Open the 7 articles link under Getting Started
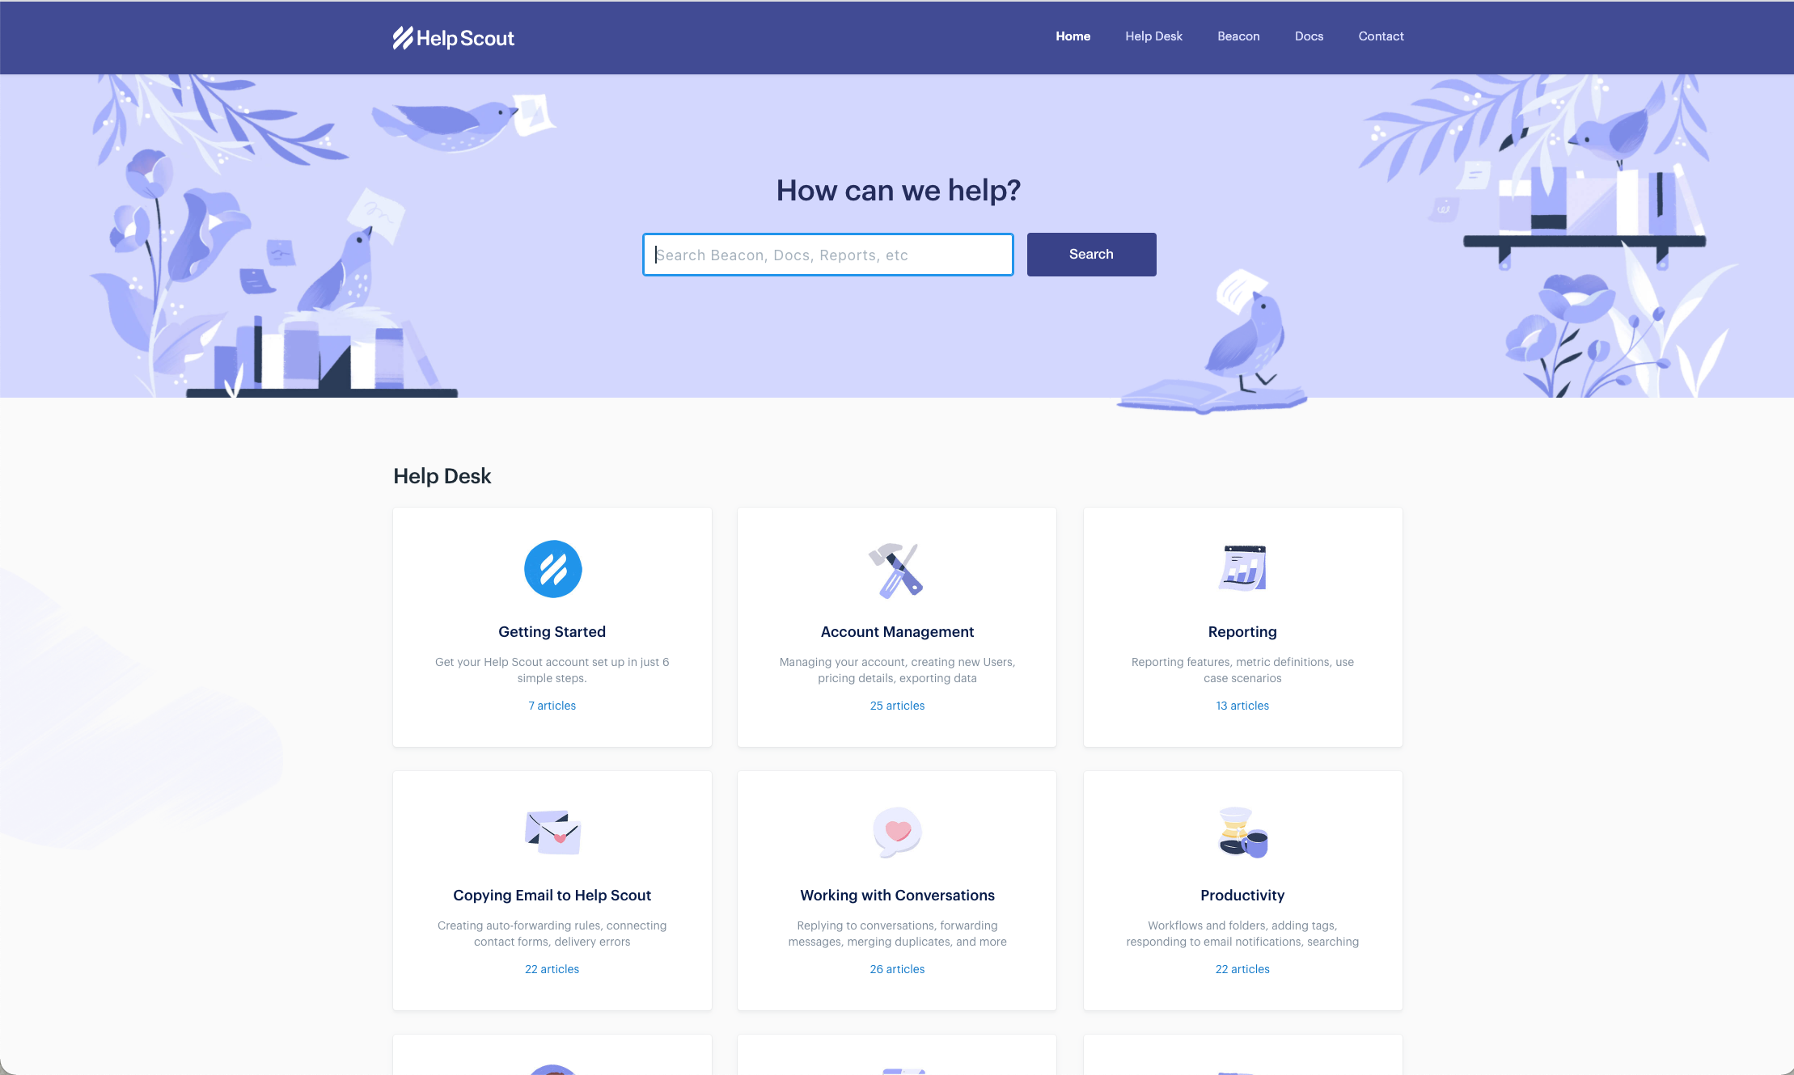1794x1075 pixels. coord(551,705)
